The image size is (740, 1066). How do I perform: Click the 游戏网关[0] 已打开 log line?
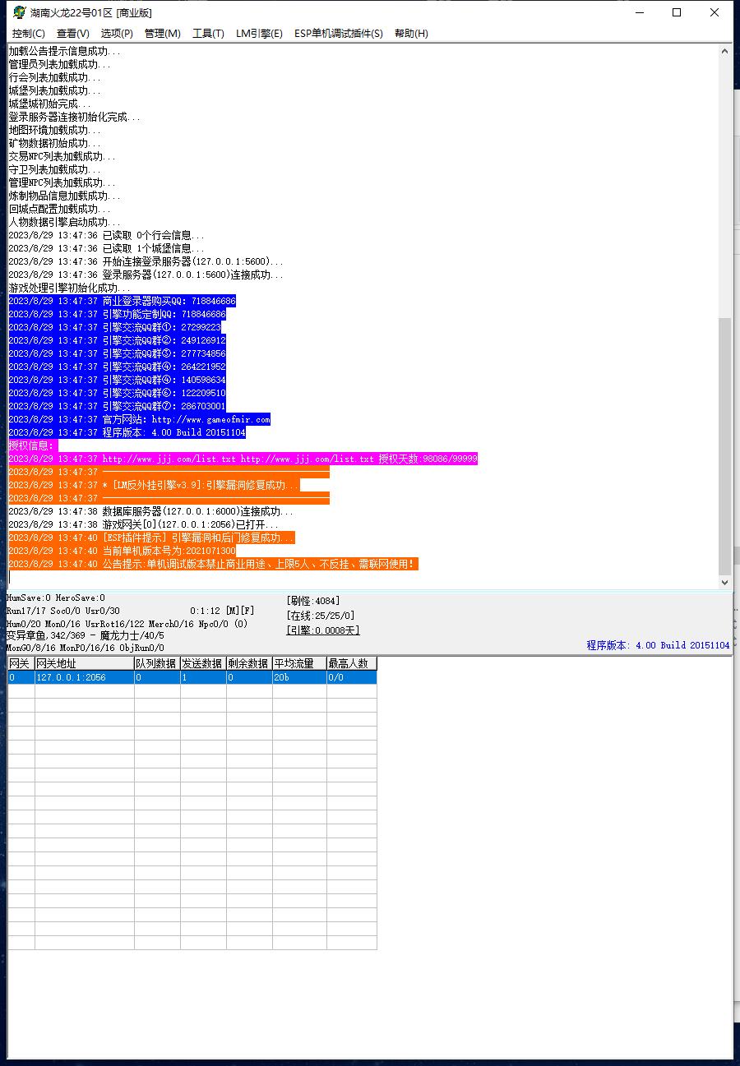click(144, 524)
